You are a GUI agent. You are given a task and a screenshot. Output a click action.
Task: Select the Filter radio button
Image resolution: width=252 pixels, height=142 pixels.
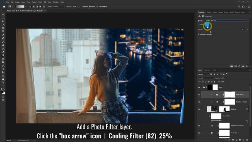[x=199, y=21]
